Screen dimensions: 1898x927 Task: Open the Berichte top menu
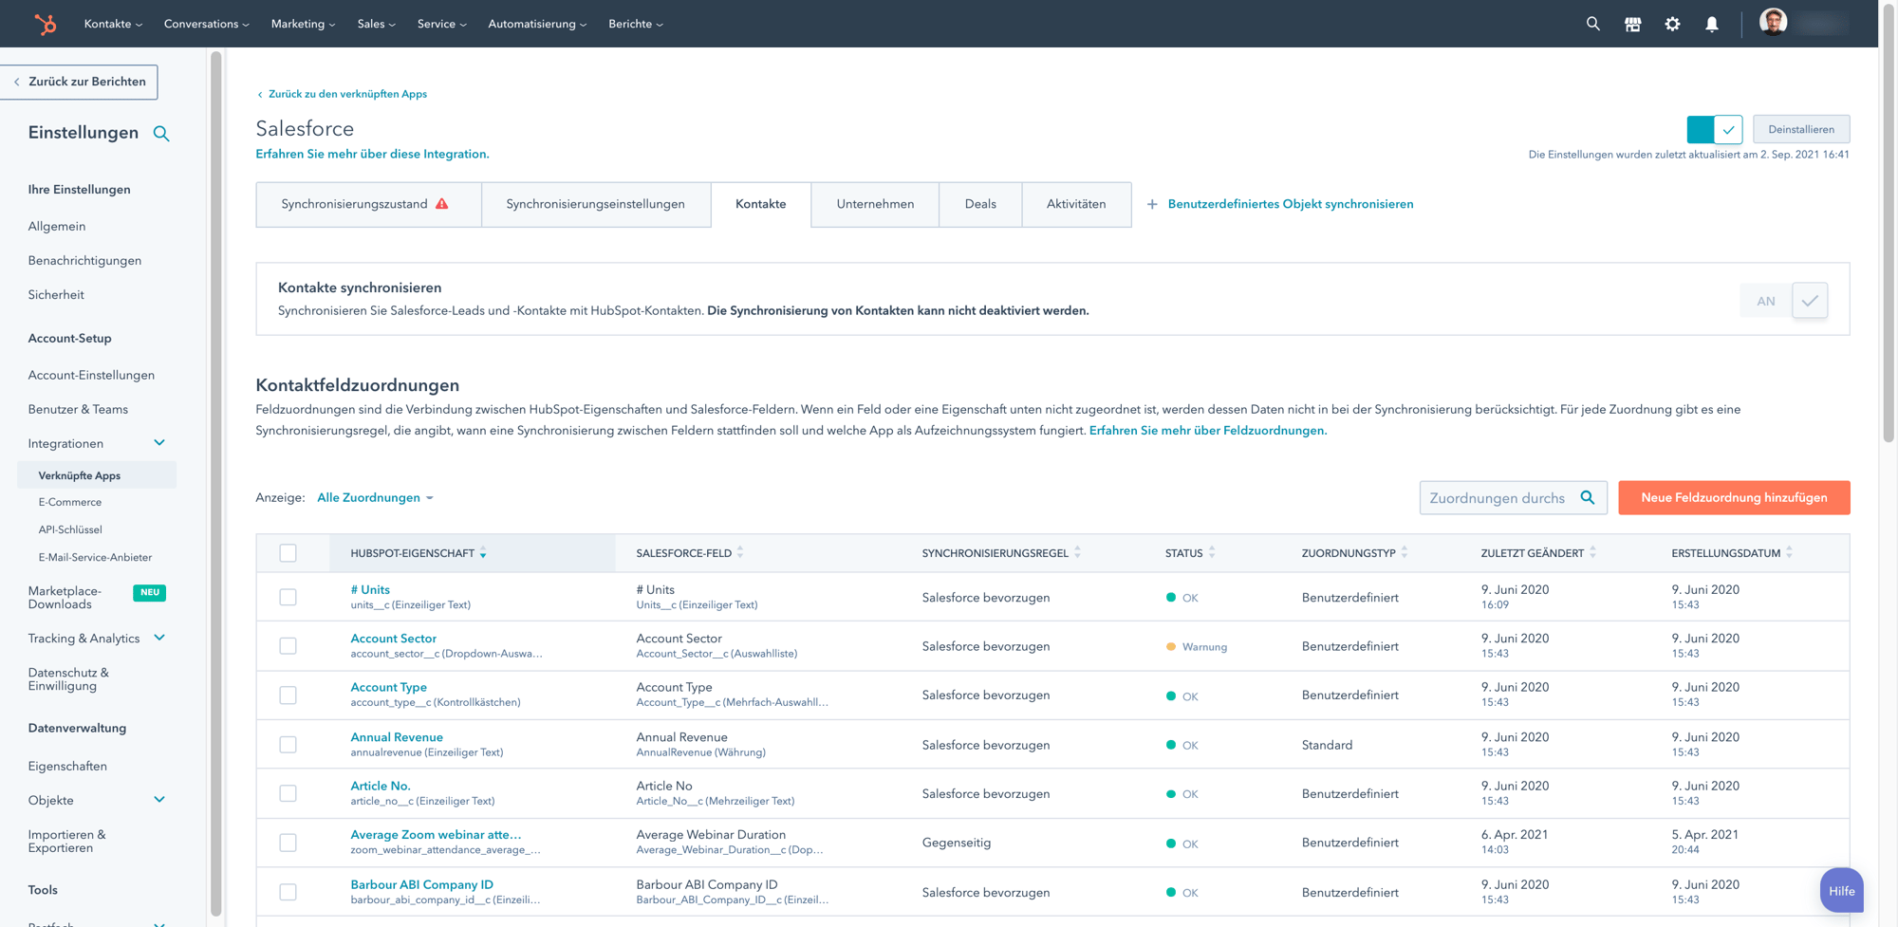pyautogui.click(x=635, y=24)
